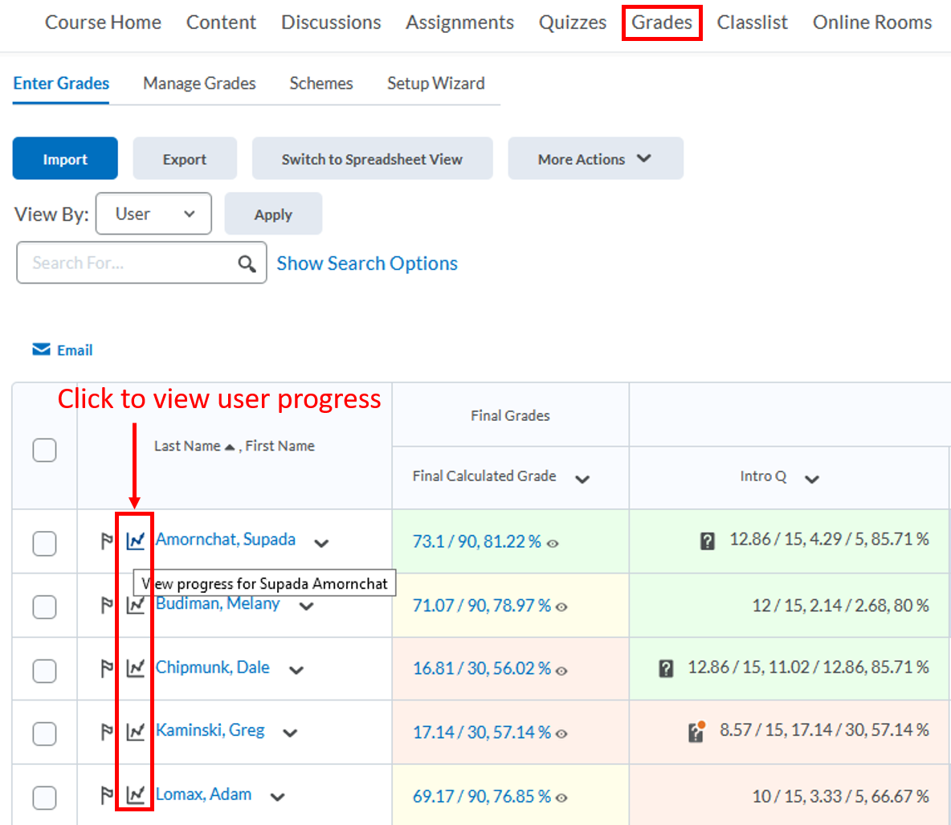951x825 pixels.
Task: Click the flag icon beside Dale Chipmunk
Action: (107, 668)
